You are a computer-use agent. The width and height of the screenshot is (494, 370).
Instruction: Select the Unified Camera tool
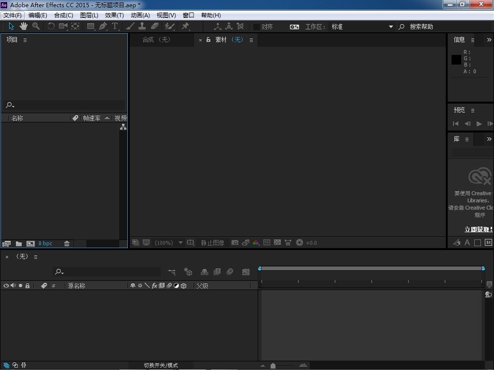pos(63,26)
